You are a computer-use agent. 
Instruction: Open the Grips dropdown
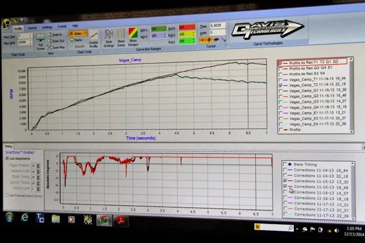[77, 33]
